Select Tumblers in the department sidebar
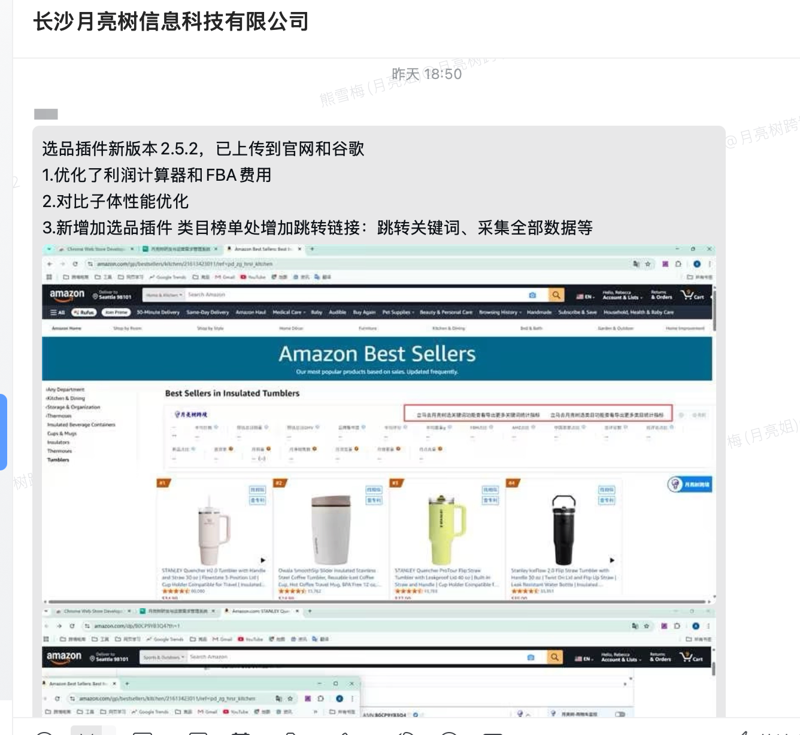800x735 pixels. pos(58,460)
